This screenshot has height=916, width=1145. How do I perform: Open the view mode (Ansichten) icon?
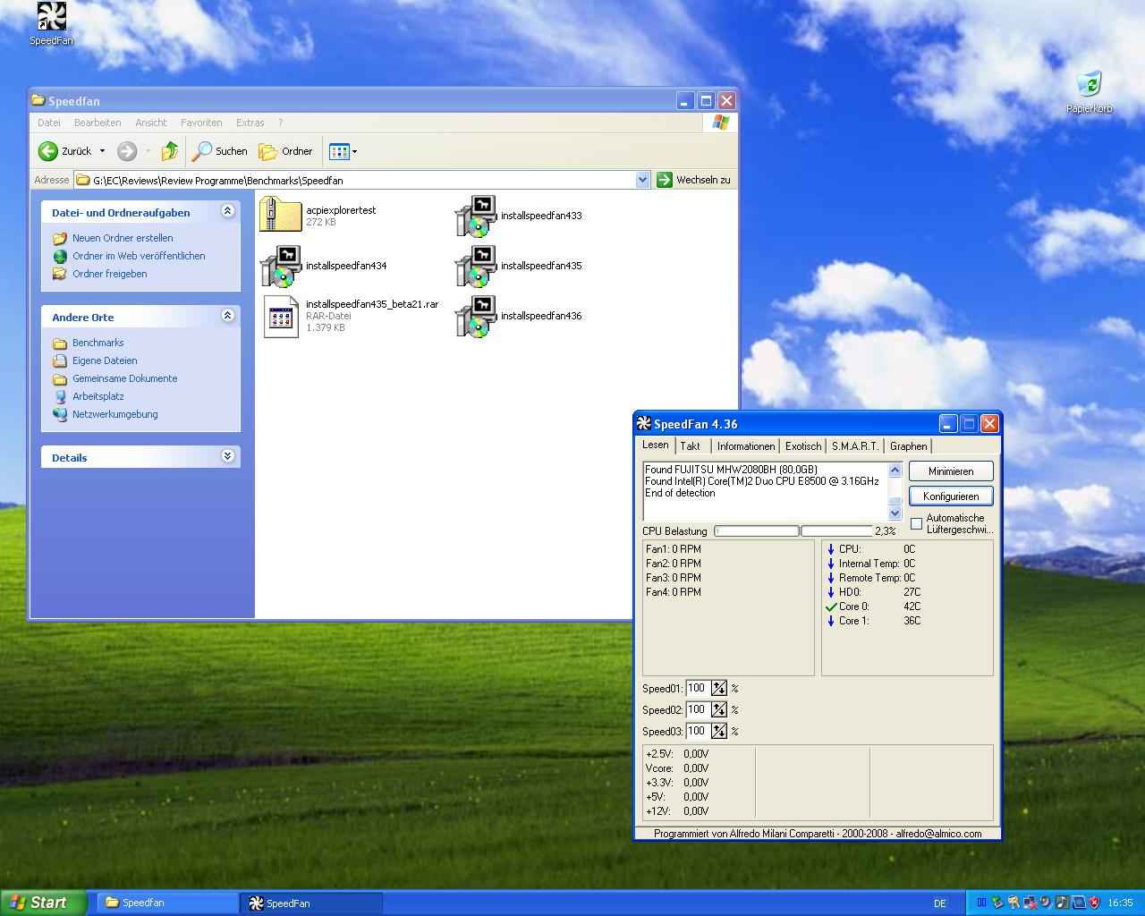click(339, 151)
